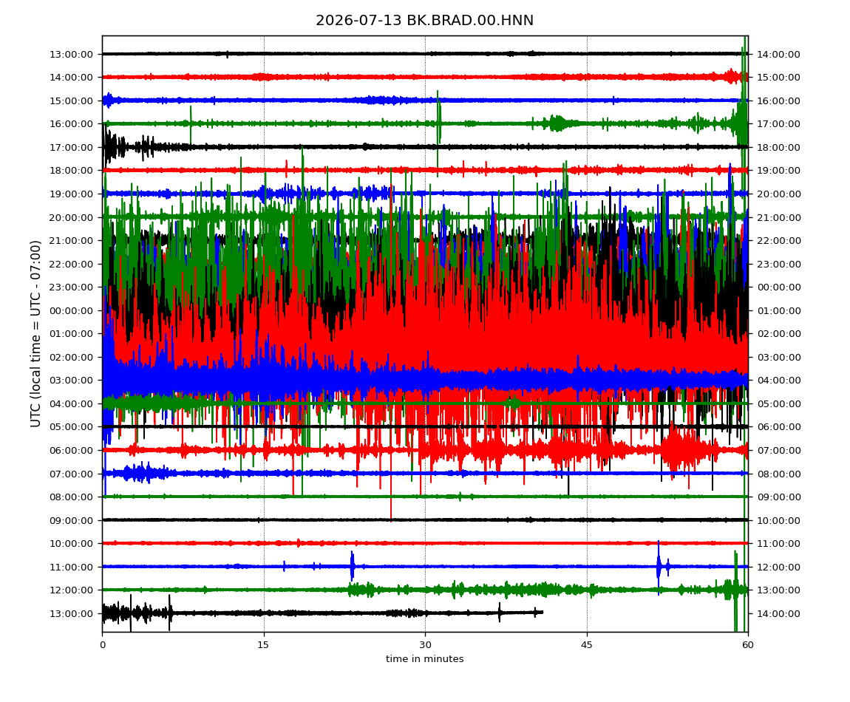Click the end of the last black 13:00:00 trace
The height and width of the screenshot is (702, 850).
542,612
